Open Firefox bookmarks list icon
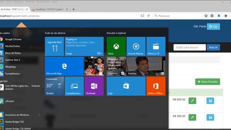231x130 pixels. click(x=212, y=16)
